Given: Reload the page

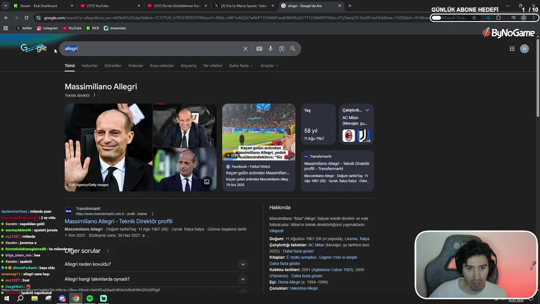Looking at the screenshot, I should coord(26,18).
